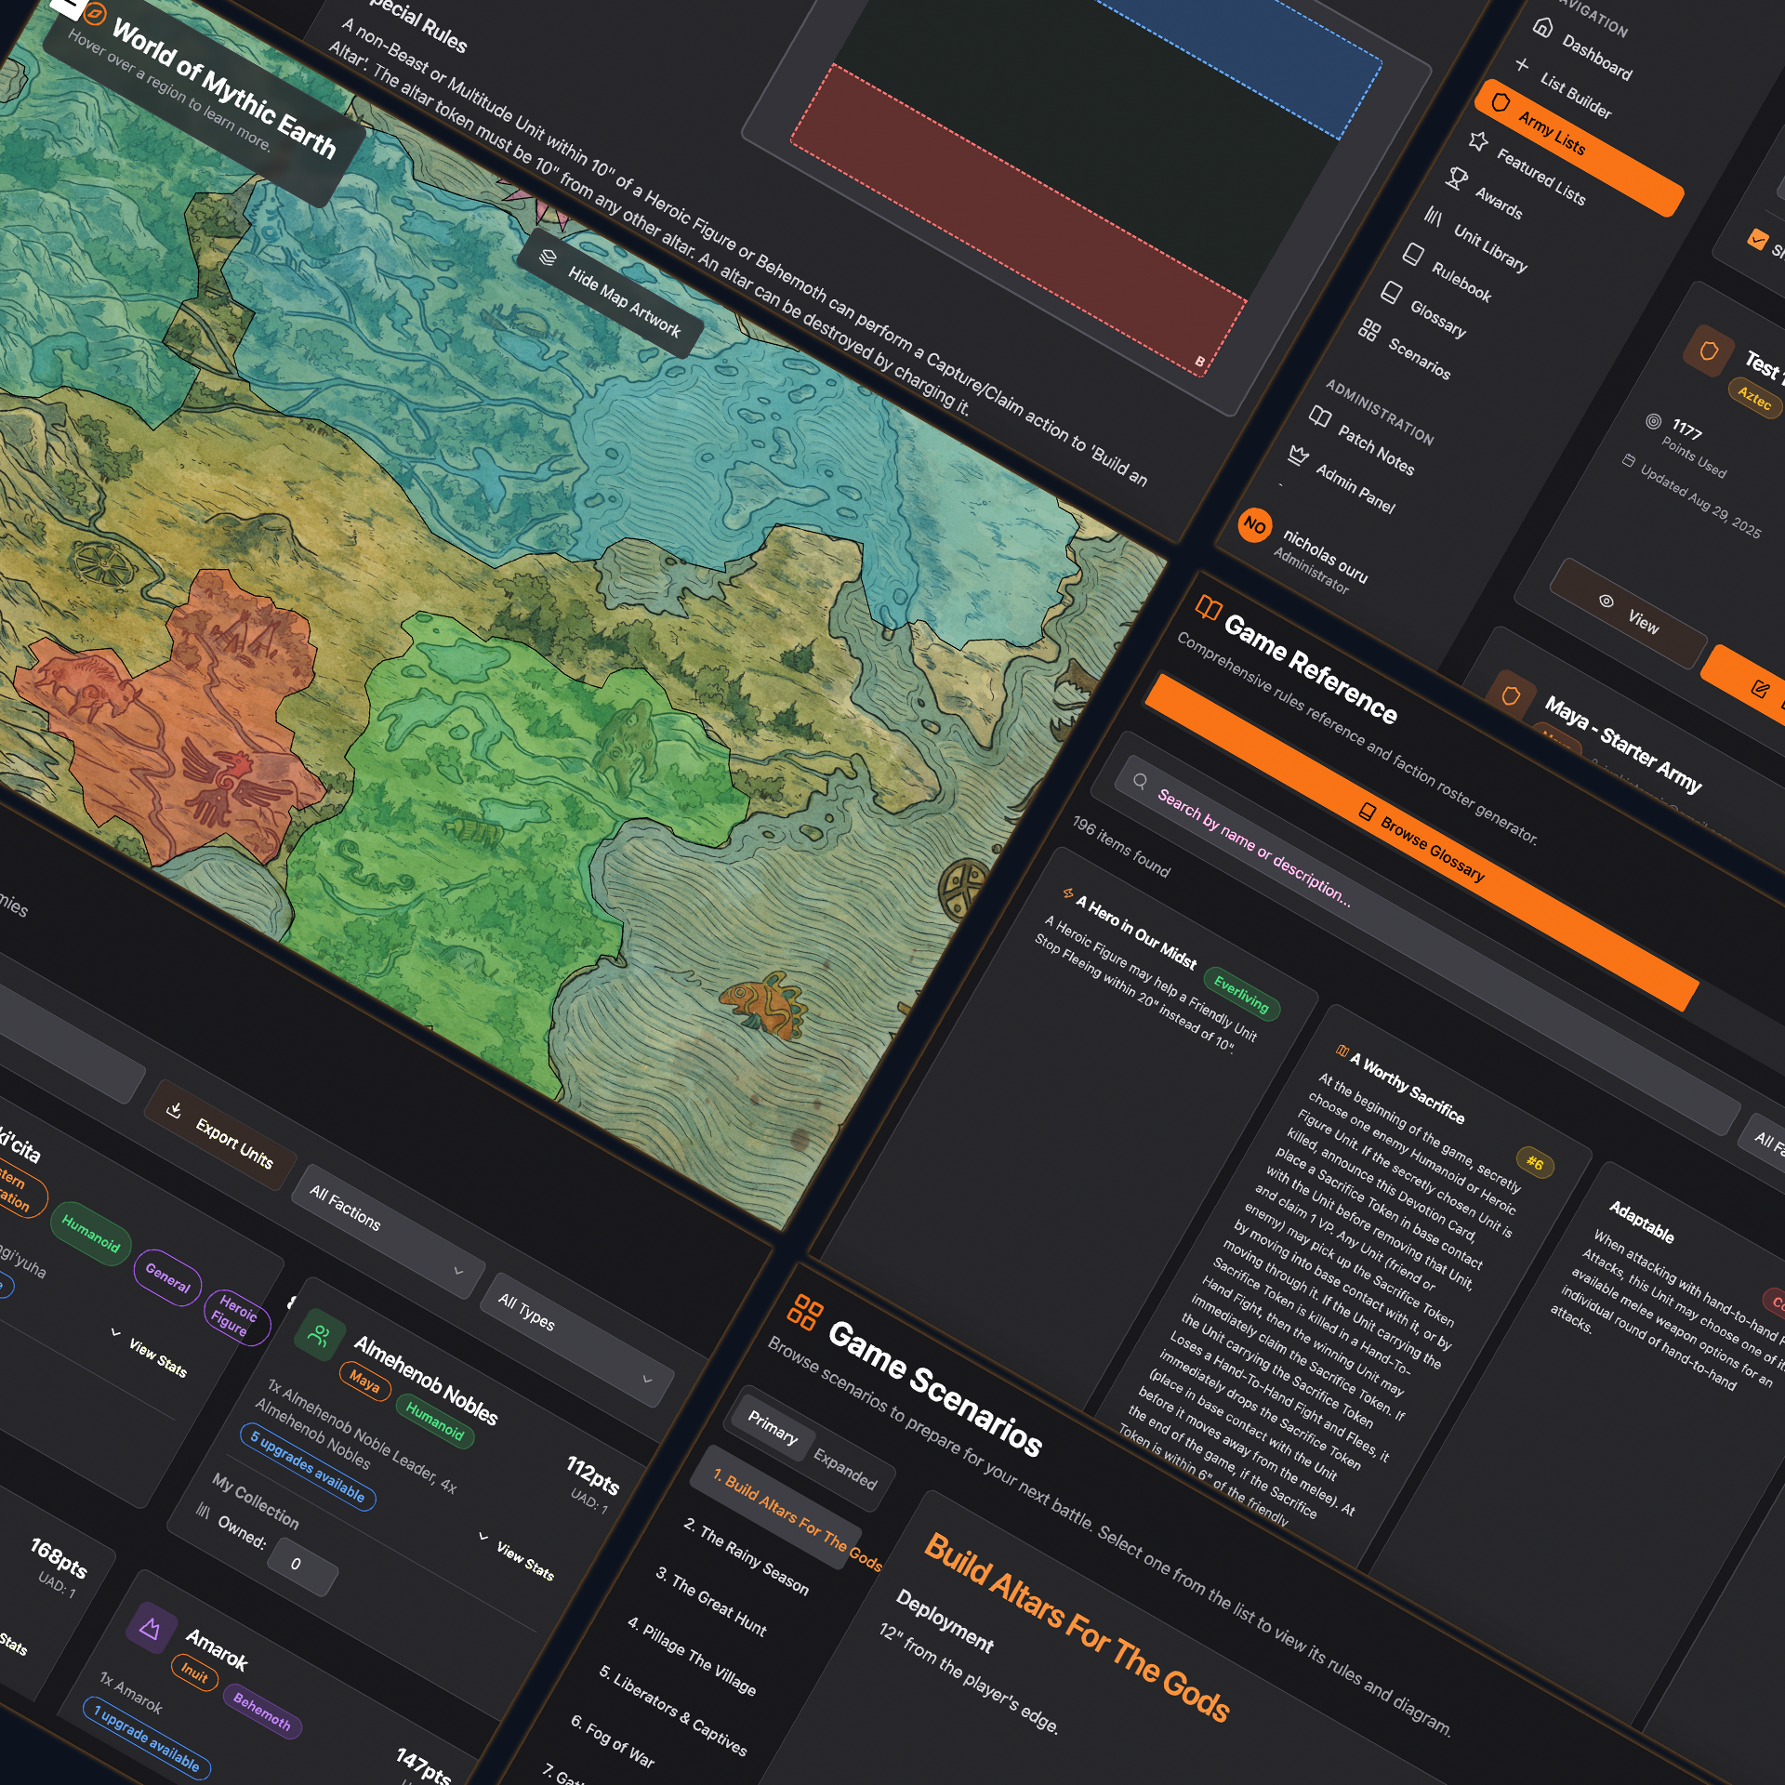Image resolution: width=1785 pixels, height=1785 pixels.
Task: Click the download icon on Export Units
Action: click(174, 1109)
